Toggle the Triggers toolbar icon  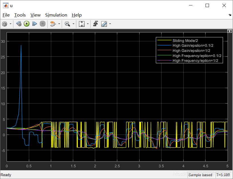(95, 24)
